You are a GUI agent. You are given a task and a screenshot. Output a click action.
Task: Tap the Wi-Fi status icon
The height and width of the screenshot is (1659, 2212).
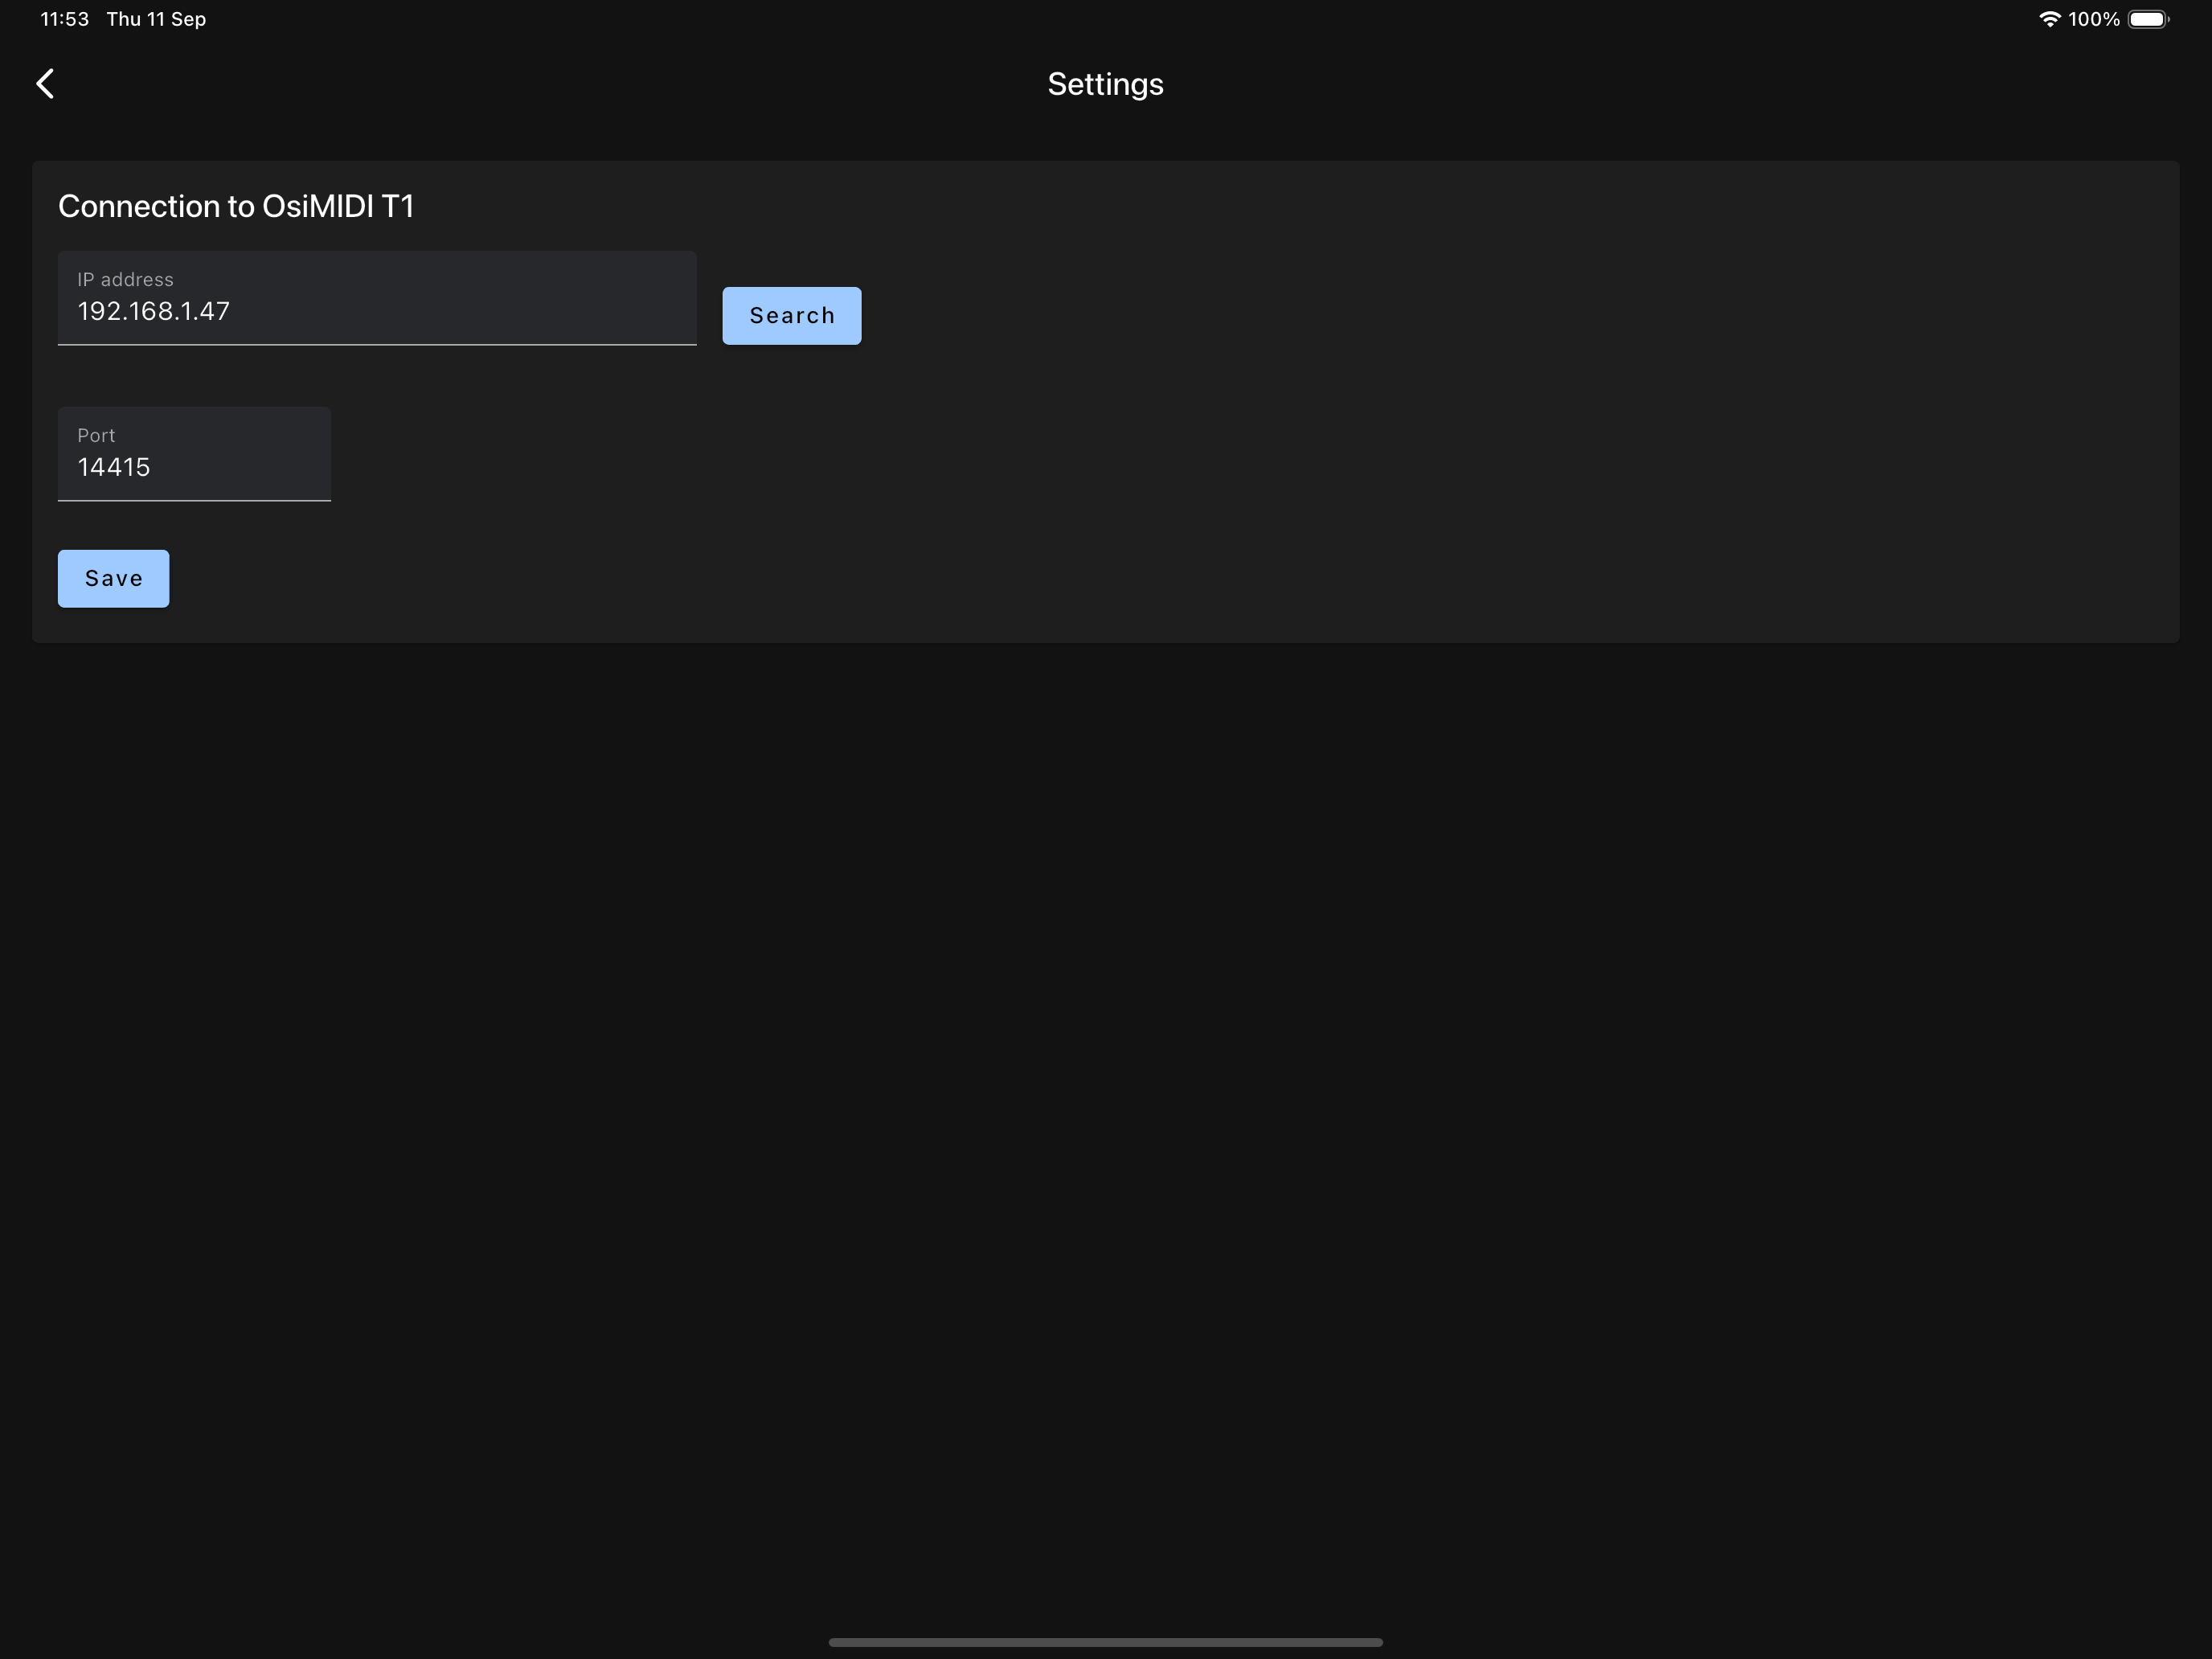2048,19
